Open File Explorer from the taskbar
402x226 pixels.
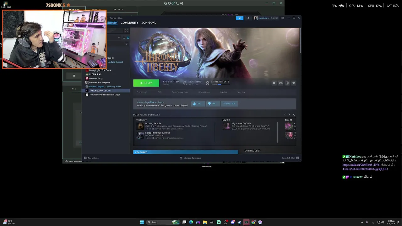click(205, 222)
